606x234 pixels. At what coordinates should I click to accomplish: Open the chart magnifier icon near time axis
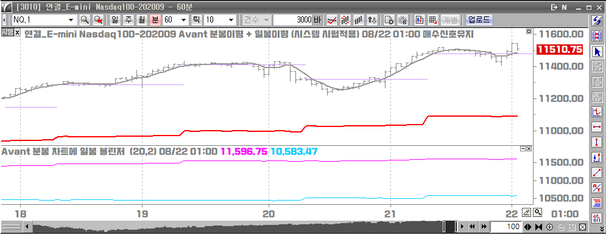tap(538, 212)
